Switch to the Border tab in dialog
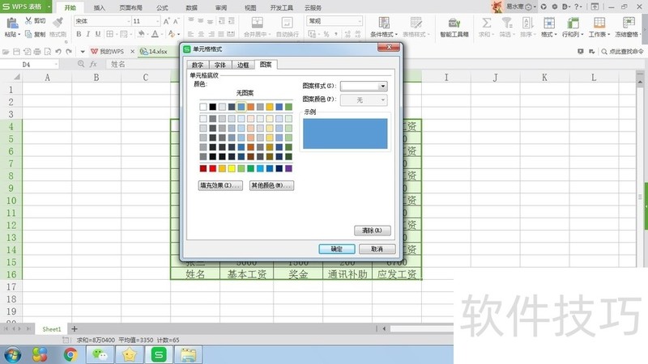This screenshot has width=648, height=364. 243,65
